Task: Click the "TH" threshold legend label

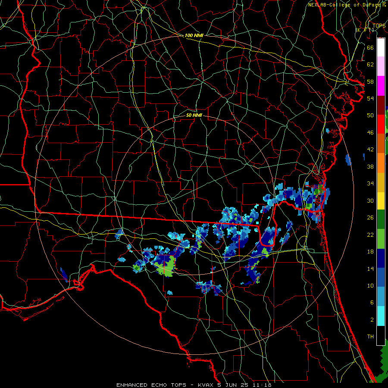Action: click(x=370, y=336)
